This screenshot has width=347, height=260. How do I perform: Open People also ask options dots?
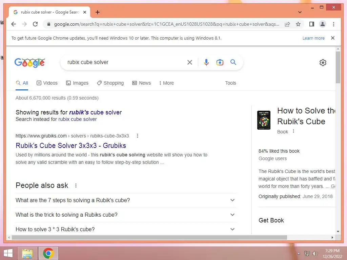(x=76, y=186)
